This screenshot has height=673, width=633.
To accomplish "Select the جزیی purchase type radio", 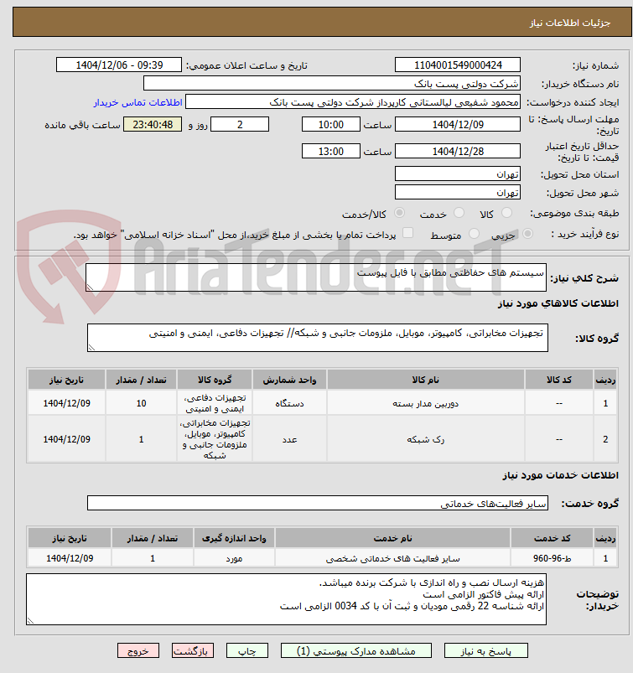I will point(528,234).
